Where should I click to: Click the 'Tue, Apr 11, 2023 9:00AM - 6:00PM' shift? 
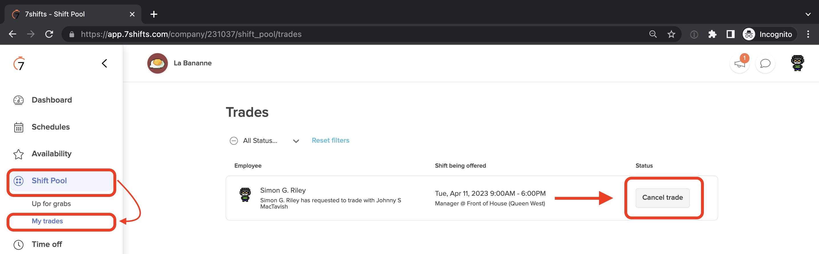[x=490, y=193]
